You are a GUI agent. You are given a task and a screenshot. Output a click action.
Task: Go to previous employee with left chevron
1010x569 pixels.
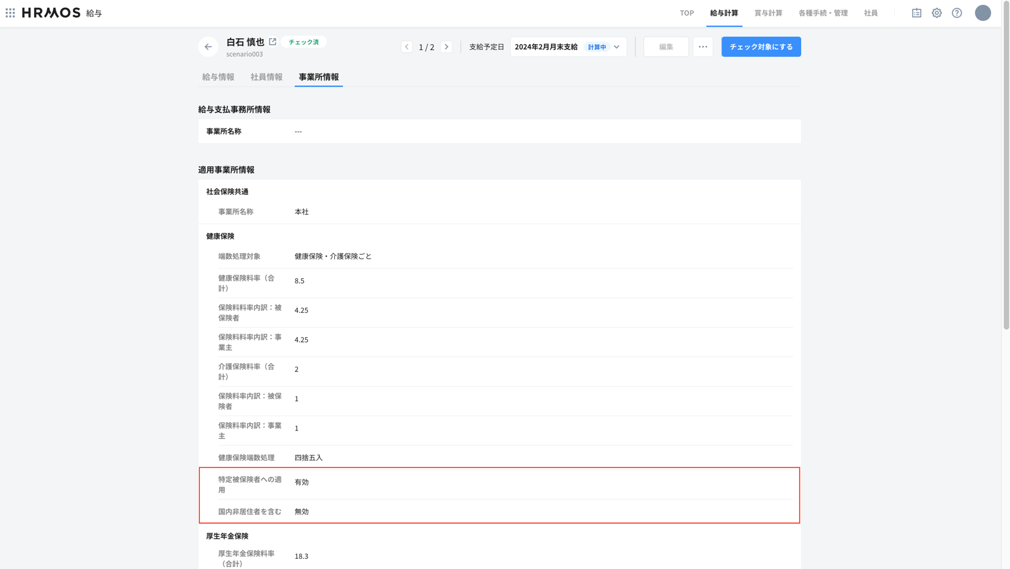click(407, 47)
